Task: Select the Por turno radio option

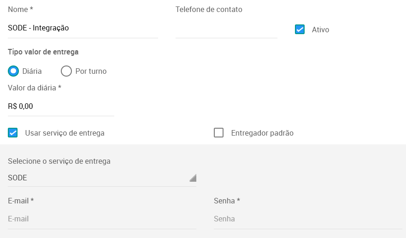Action: 66,71
